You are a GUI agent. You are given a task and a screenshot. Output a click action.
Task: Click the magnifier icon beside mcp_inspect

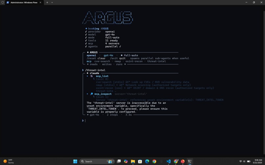coord(91,94)
